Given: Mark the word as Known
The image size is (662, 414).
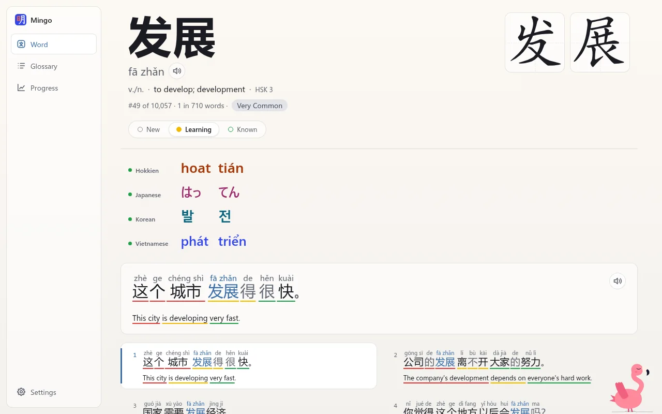Looking at the screenshot, I should point(243,129).
